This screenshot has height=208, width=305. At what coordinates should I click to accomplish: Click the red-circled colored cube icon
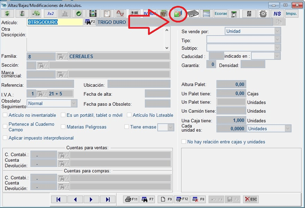178,13
